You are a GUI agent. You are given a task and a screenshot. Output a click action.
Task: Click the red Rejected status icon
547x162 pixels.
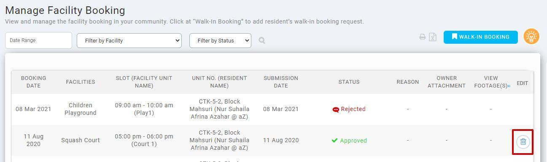click(336, 109)
